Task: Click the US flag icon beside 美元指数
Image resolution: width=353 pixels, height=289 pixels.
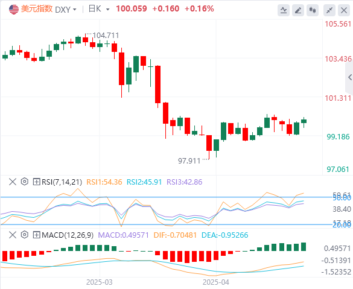Action: 14,10
